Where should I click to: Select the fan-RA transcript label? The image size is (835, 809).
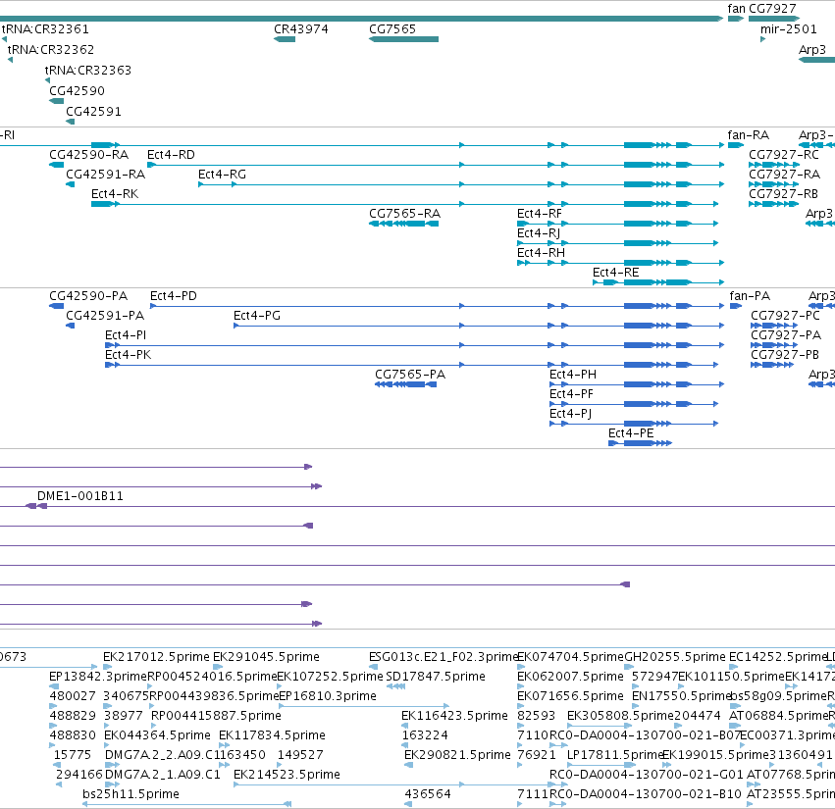pyautogui.click(x=749, y=135)
